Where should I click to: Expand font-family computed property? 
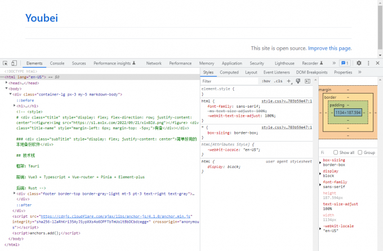pos(320,184)
